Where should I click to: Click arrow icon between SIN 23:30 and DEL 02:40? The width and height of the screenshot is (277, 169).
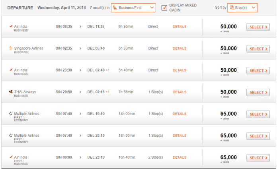coord(80,70)
